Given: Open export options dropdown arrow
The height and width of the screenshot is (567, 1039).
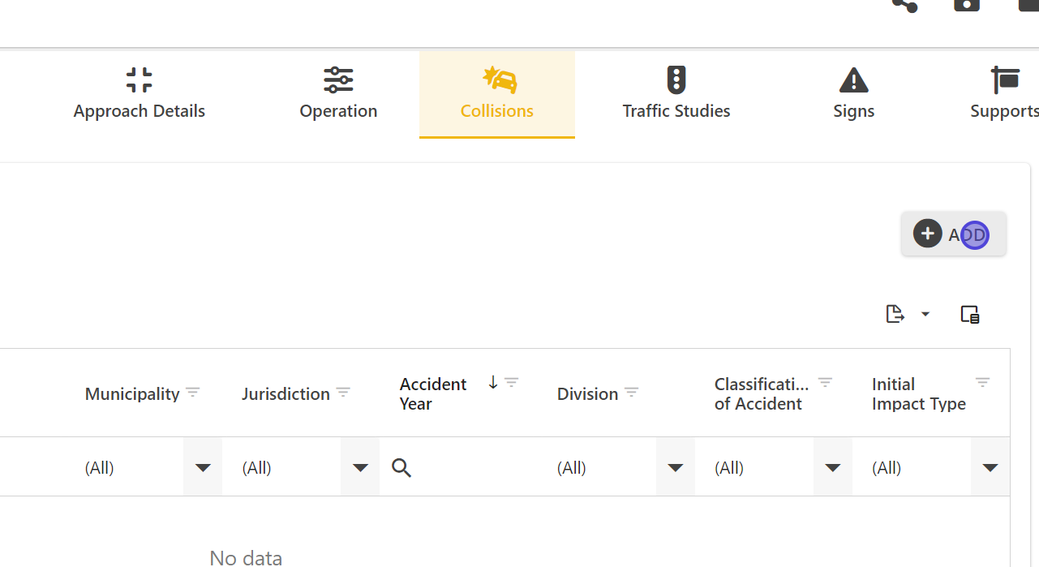Looking at the screenshot, I should (925, 315).
